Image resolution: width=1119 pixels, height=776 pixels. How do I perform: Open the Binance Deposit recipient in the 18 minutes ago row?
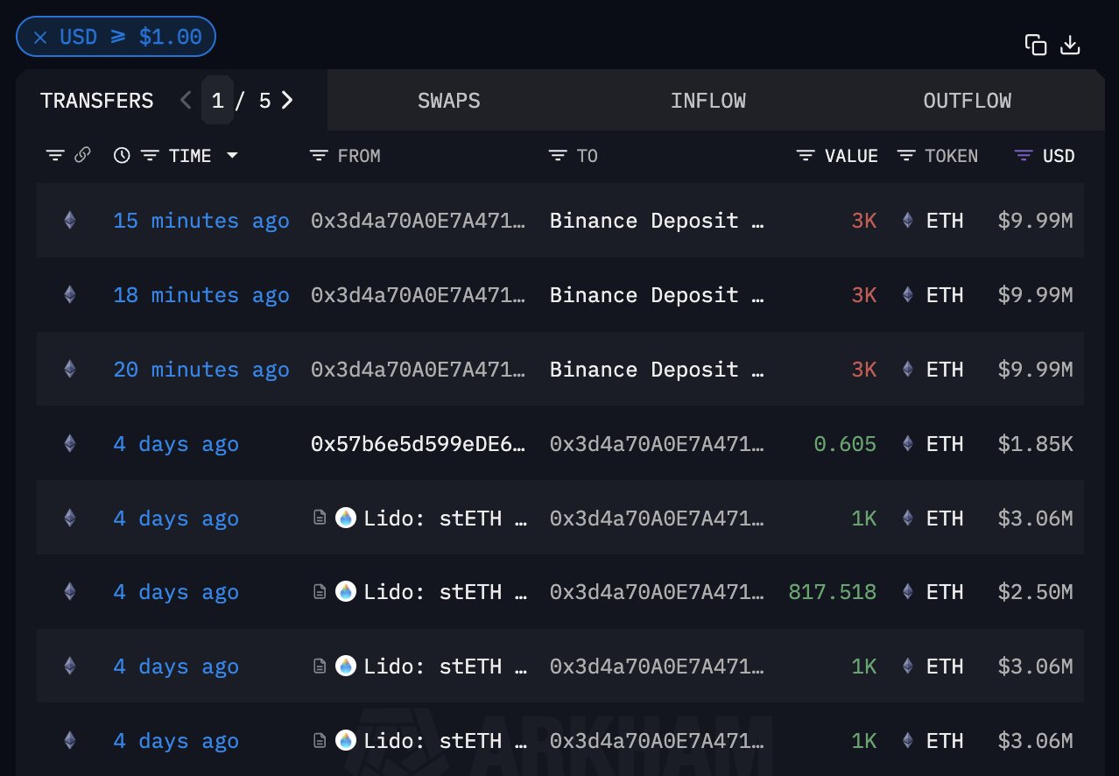(658, 295)
